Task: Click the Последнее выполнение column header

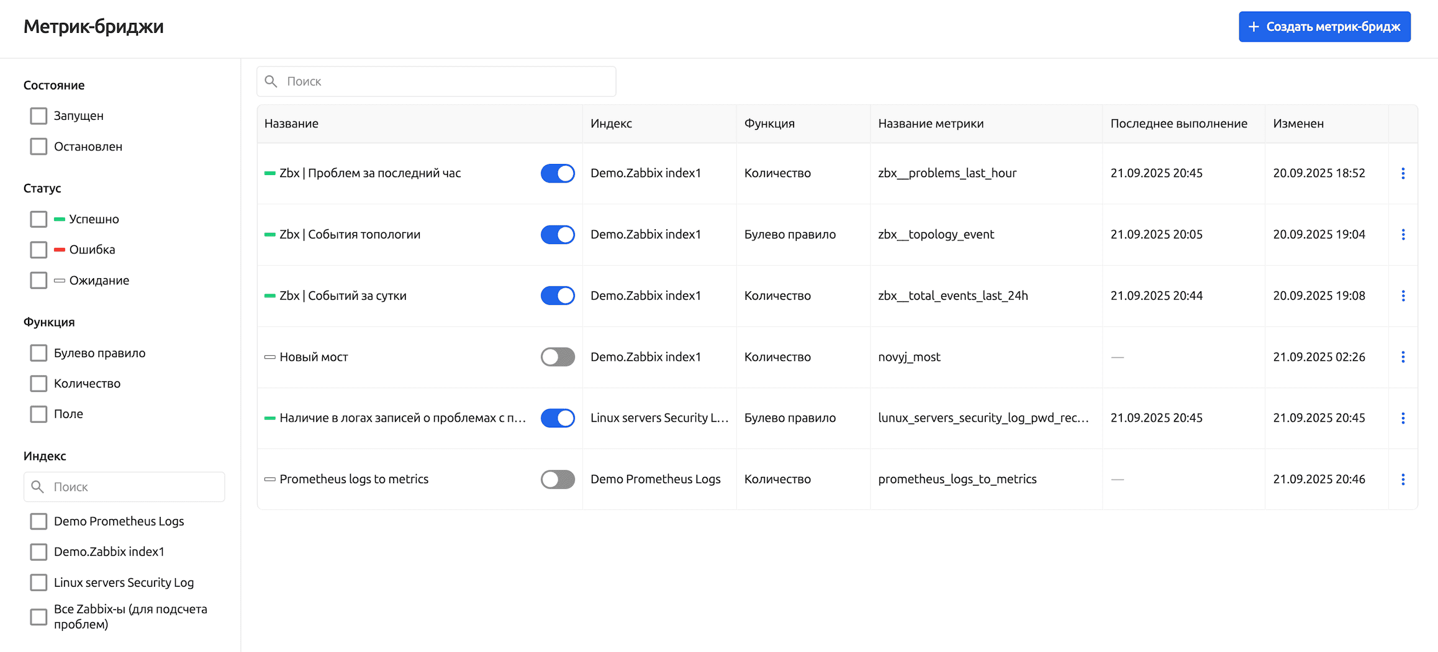Action: point(1178,124)
